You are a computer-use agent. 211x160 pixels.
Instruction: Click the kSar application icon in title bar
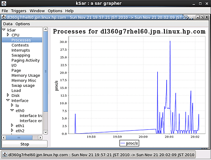(x=4, y=3)
